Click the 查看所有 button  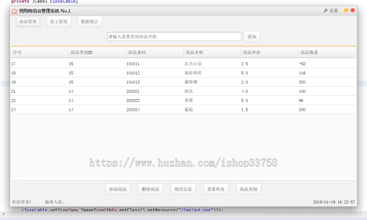coord(216,189)
